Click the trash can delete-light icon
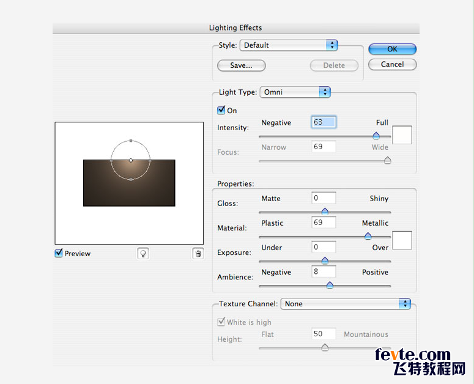 pyautogui.click(x=198, y=254)
